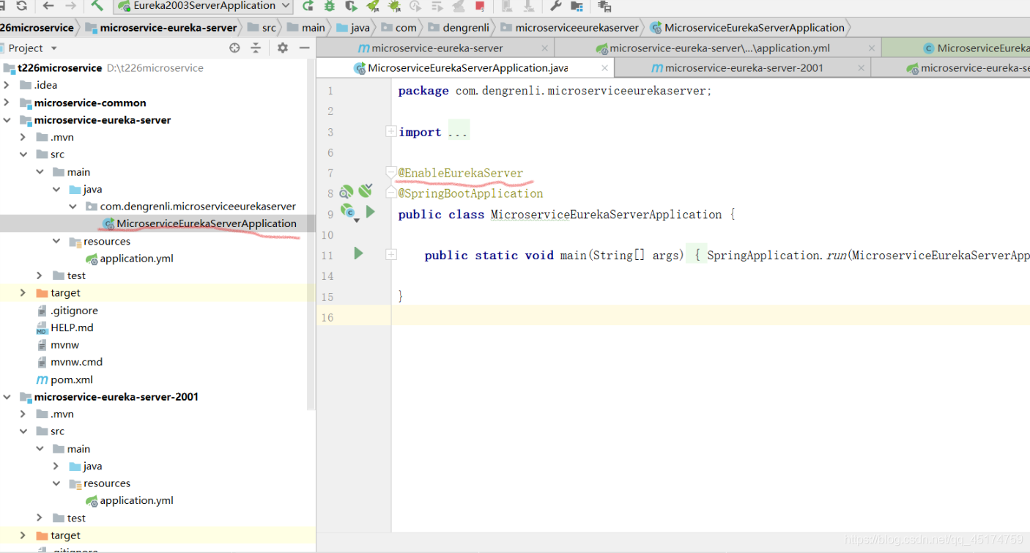Screen dimensions: 1030x553
Task: Stop the running application with the red square
Action: click(480, 6)
